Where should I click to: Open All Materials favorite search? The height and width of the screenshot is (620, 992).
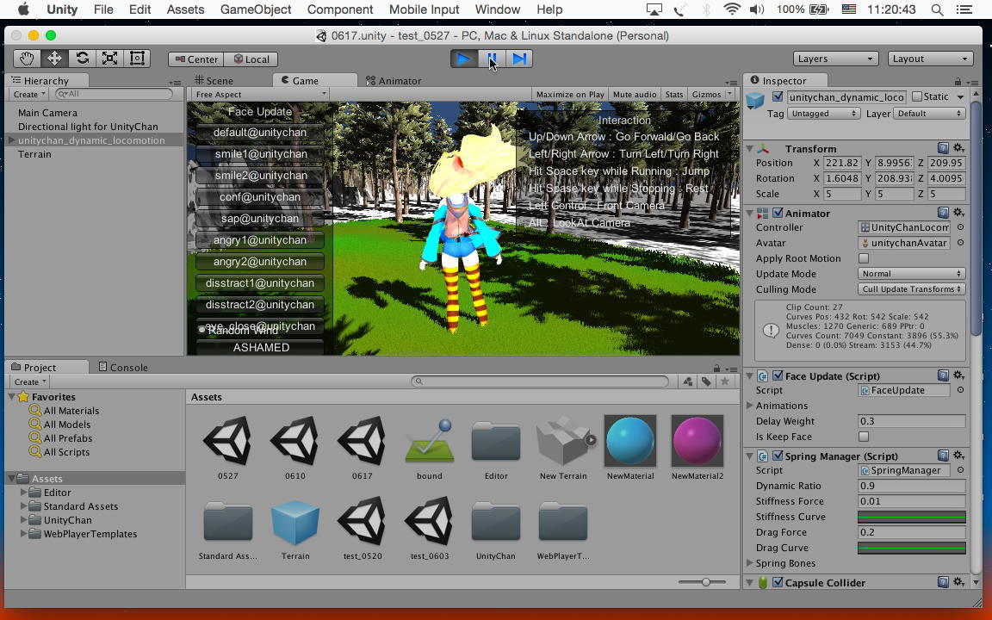(x=71, y=411)
